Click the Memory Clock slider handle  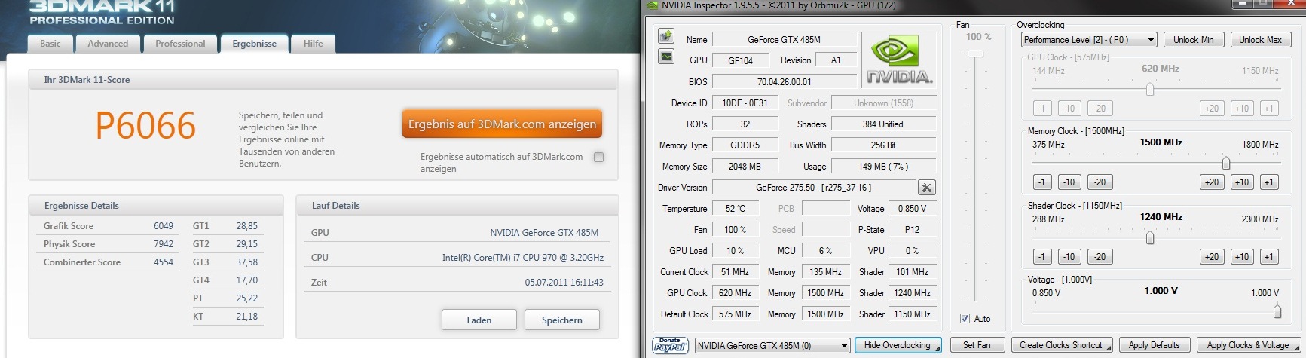point(1226,164)
